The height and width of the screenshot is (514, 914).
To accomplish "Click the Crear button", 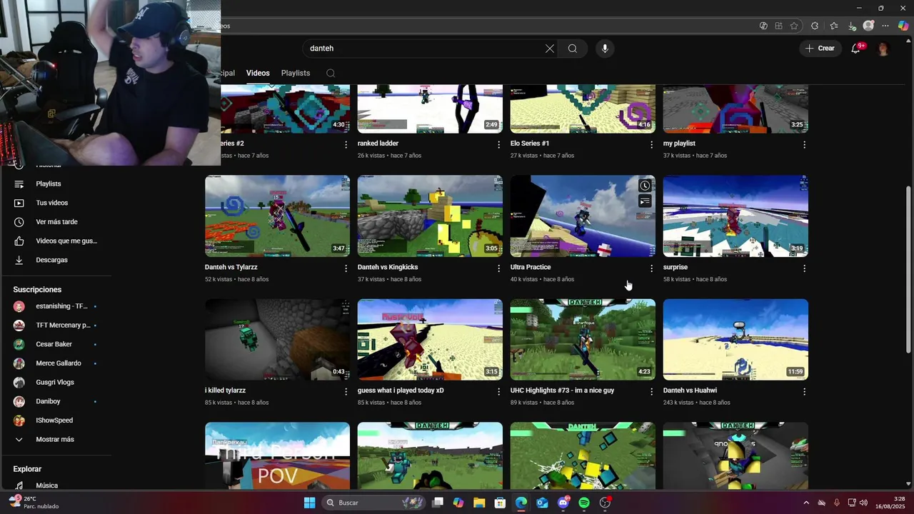I will [820, 49].
